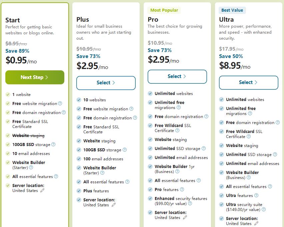Click the Best Value badge on Ultra
The image size is (284, 227).
click(232, 10)
